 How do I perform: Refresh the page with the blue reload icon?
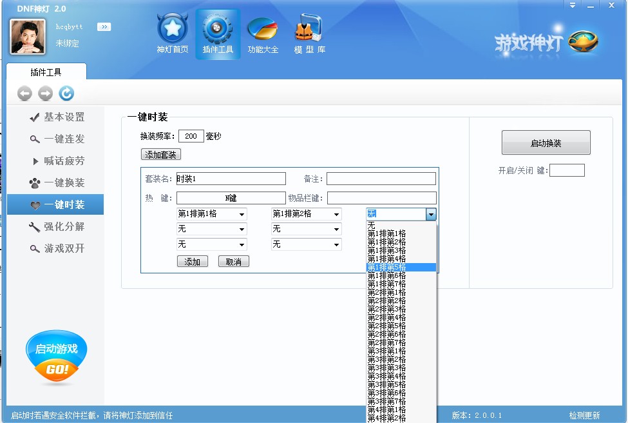click(66, 93)
